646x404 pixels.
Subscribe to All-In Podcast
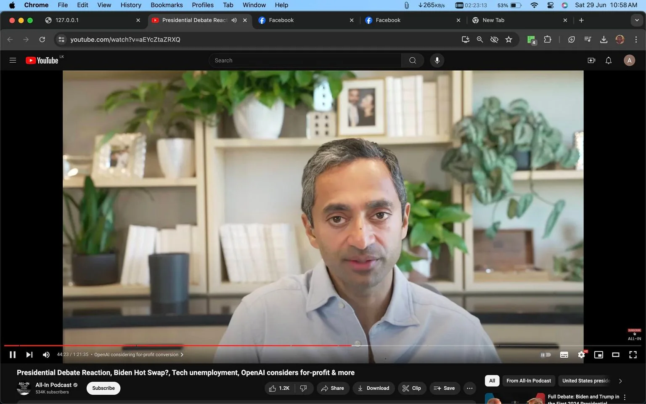pos(103,388)
